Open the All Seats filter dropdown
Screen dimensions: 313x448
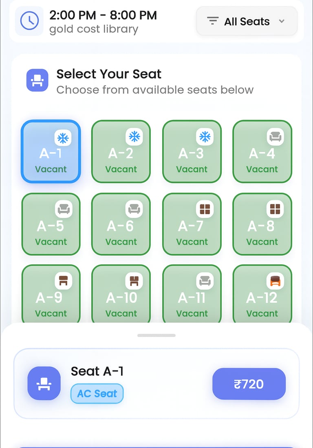pos(246,21)
